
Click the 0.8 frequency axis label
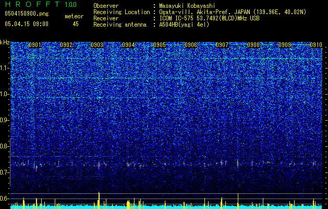coord(4,146)
